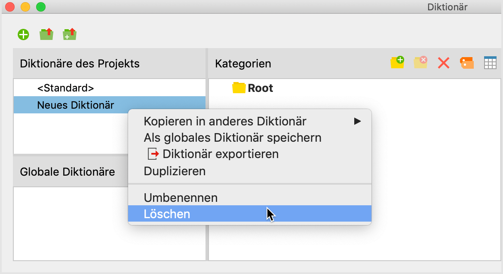Select the Root category label

coord(261,88)
